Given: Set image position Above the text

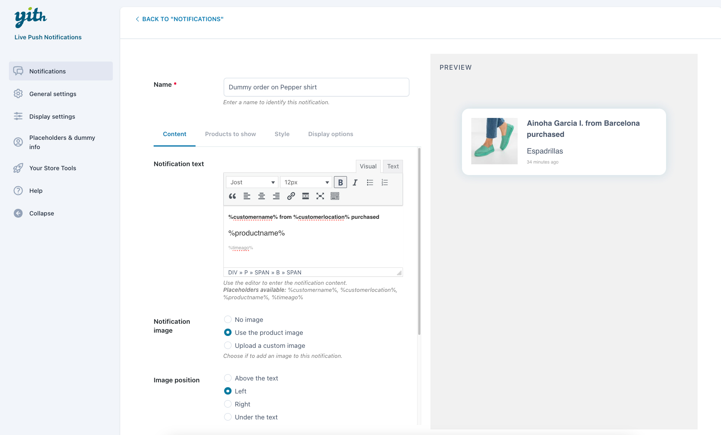Looking at the screenshot, I should pyautogui.click(x=228, y=378).
